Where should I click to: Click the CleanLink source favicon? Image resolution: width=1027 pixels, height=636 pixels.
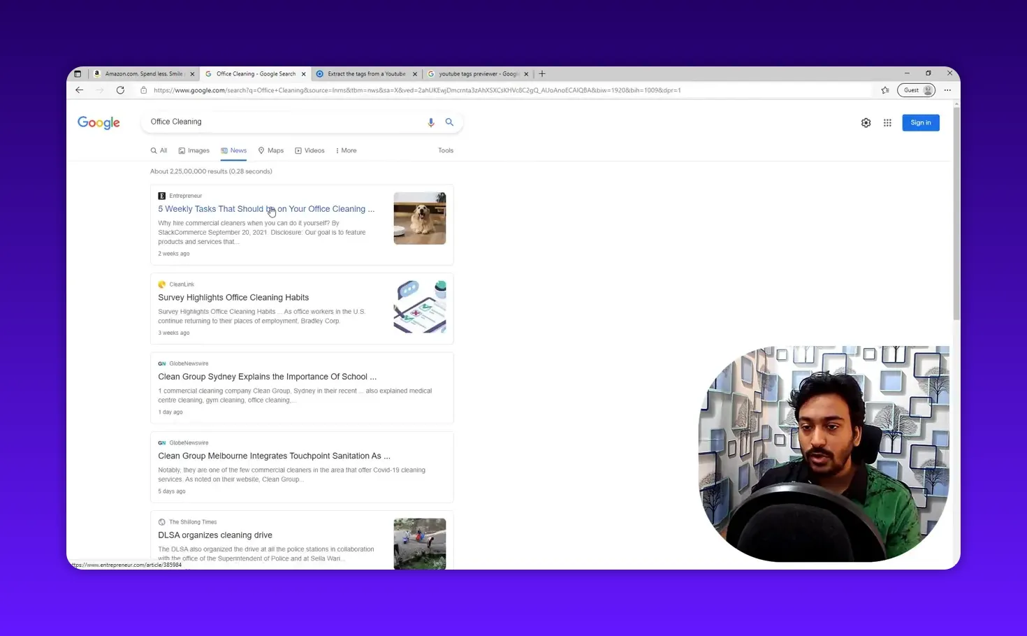(x=161, y=284)
